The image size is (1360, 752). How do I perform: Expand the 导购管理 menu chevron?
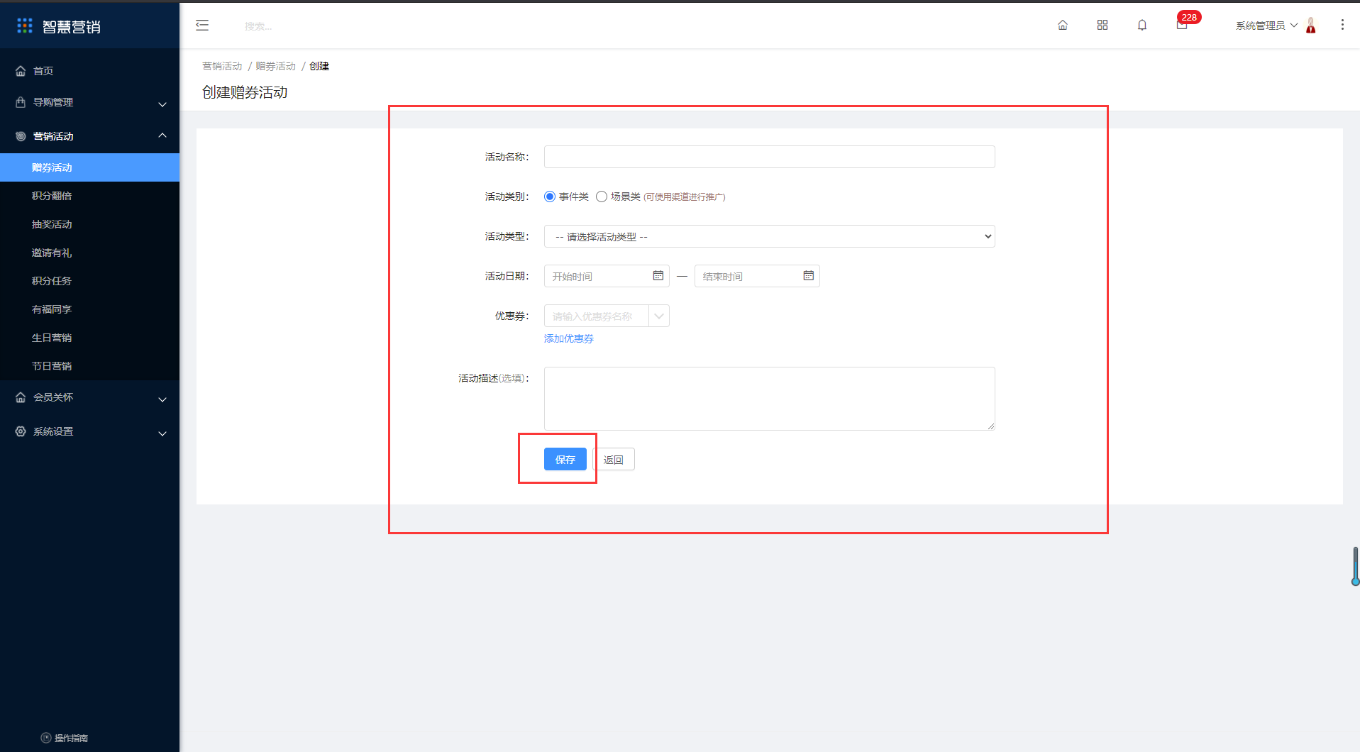tap(162, 104)
